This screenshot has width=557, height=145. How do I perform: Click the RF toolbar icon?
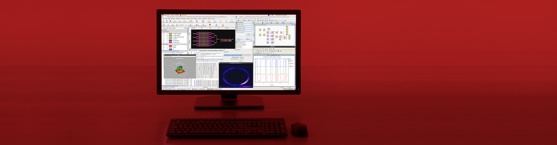pos(226,21)
